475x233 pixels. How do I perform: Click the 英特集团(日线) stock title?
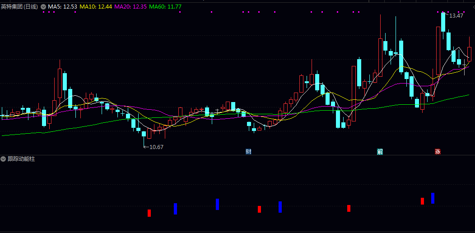[x=20, y=7]
